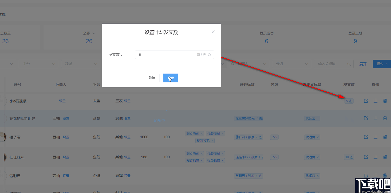Remove the 代运营 tag on 背影君 row
Image resolution: width=391 pixels, height=193 pixels.
click(x=318, y=176)
